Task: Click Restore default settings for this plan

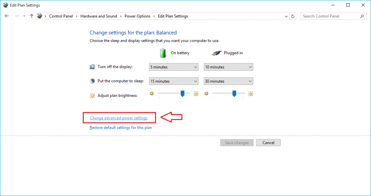Action: pyautogui.click(x=121, y=127)
